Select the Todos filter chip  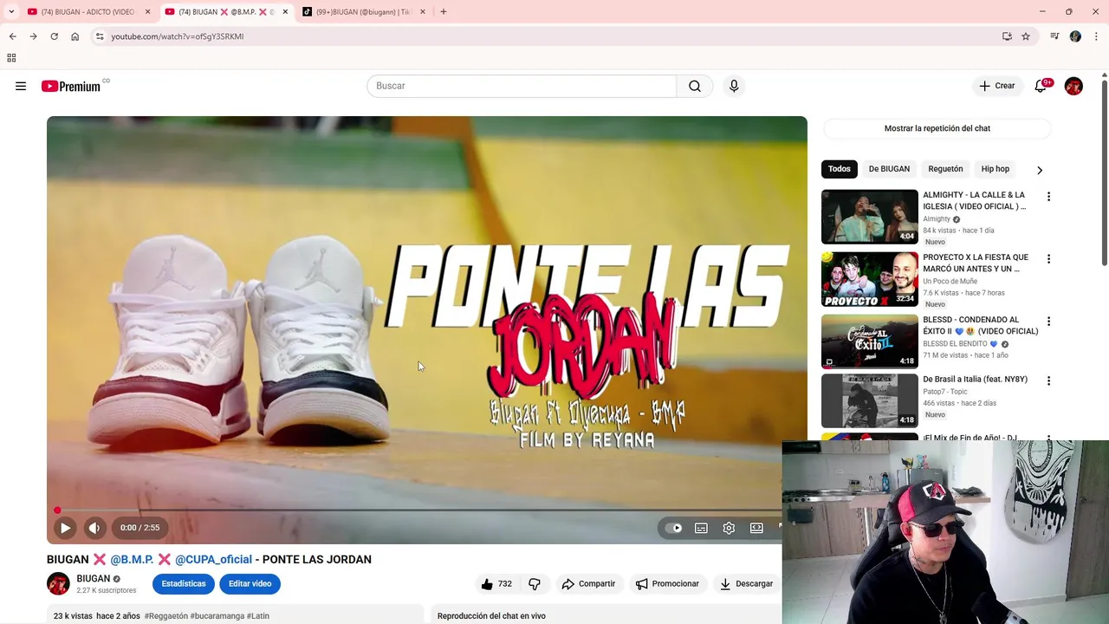tap(839, 169)
